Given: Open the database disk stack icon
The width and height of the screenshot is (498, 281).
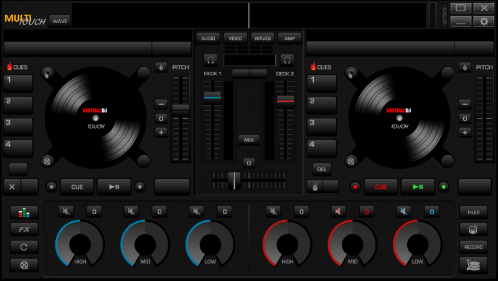Looking at the screenshot, I should 473,265.
